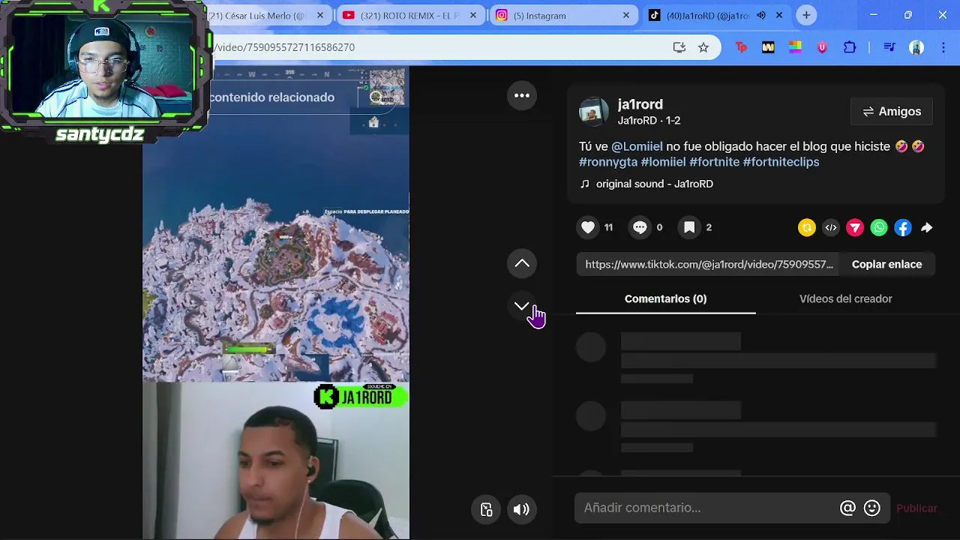Click the contenido relacionado search text

pos(271,97)
